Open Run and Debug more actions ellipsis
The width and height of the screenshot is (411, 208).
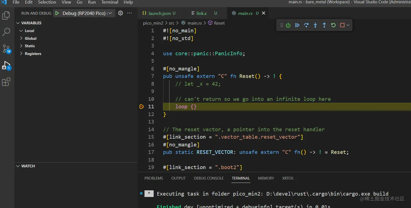click(130, 13)
